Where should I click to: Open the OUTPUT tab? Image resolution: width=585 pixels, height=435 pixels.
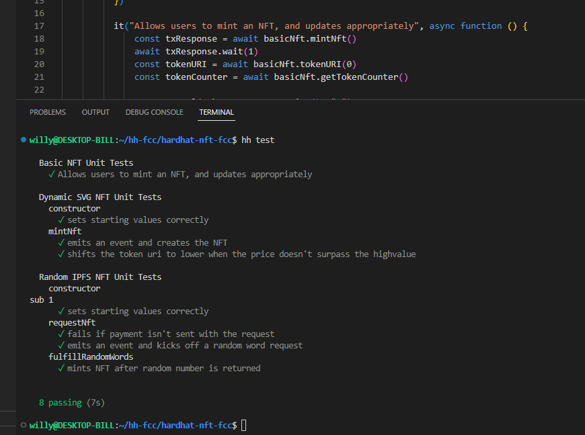(x=95, y=112)
